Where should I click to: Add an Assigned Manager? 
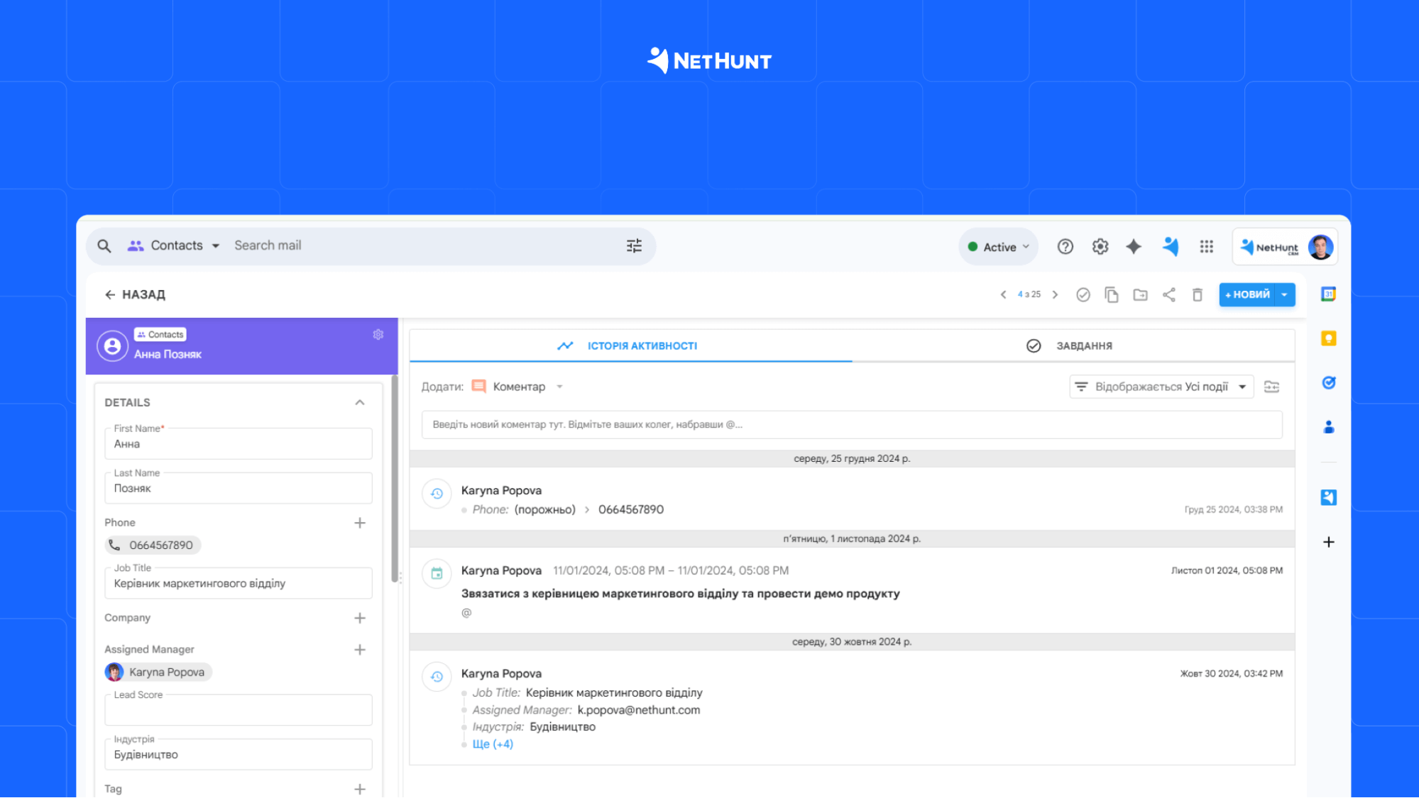(x=360, y=650)
